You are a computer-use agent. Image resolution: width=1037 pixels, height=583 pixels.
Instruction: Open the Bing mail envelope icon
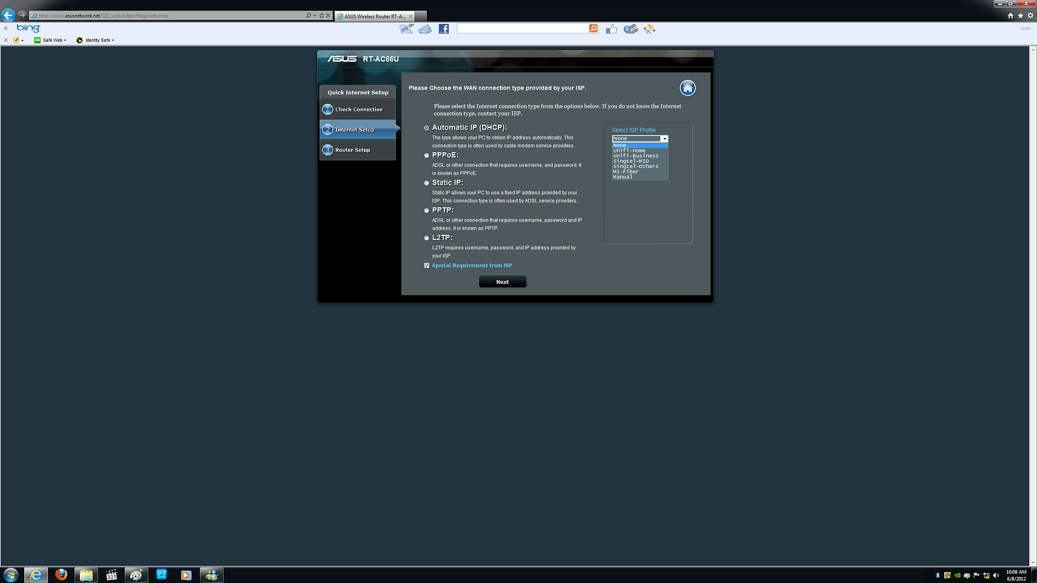coord(425,29)
